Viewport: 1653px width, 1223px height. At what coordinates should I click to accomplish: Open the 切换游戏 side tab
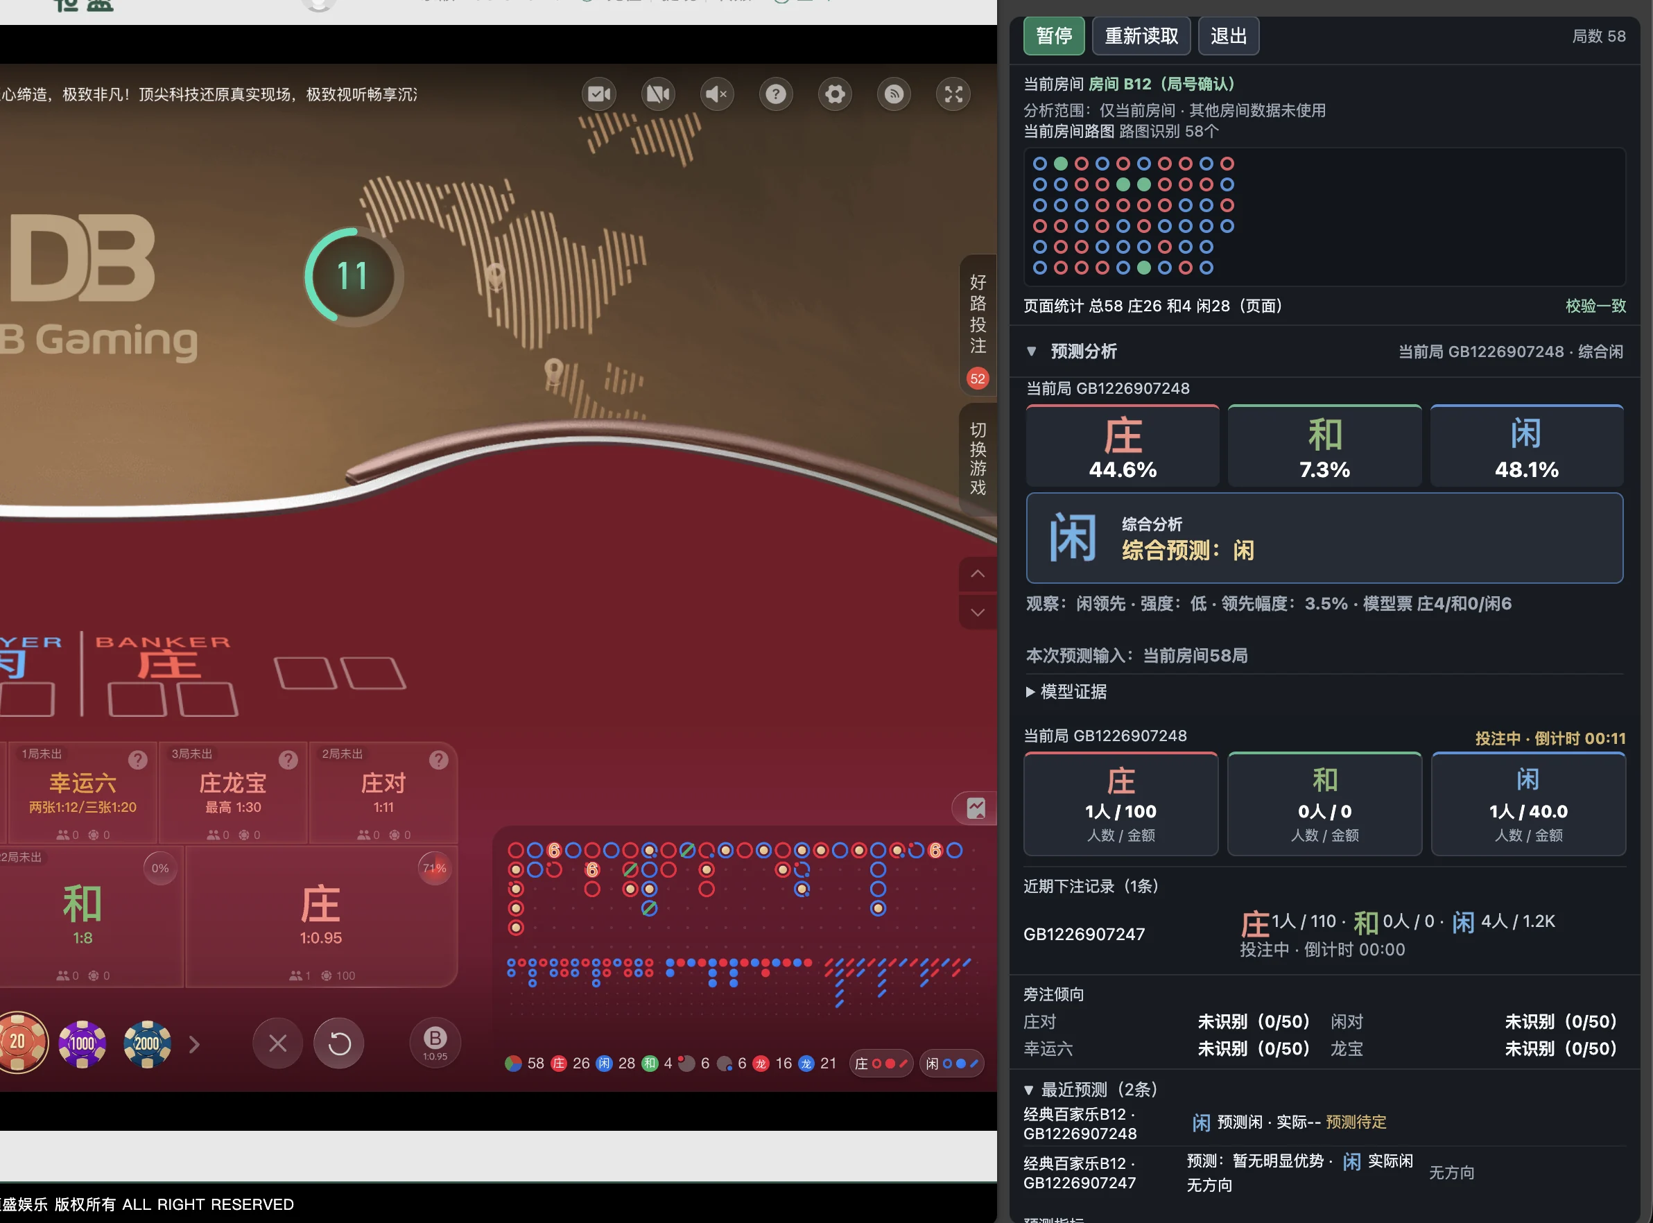pyautogui.click(x=978, y=459)
